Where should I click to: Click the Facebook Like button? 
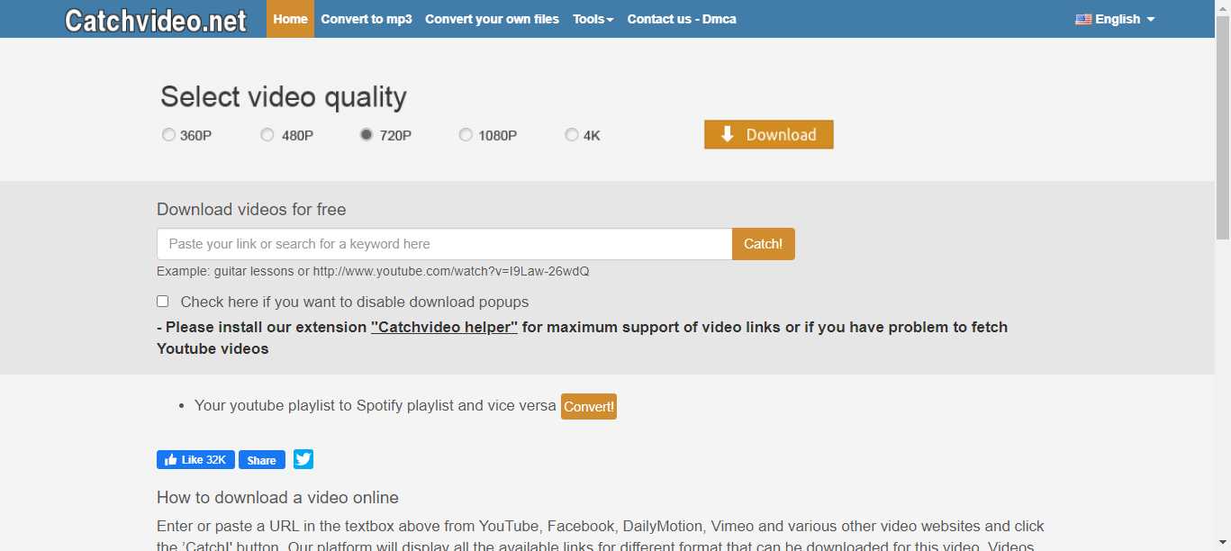coord(195,460)
